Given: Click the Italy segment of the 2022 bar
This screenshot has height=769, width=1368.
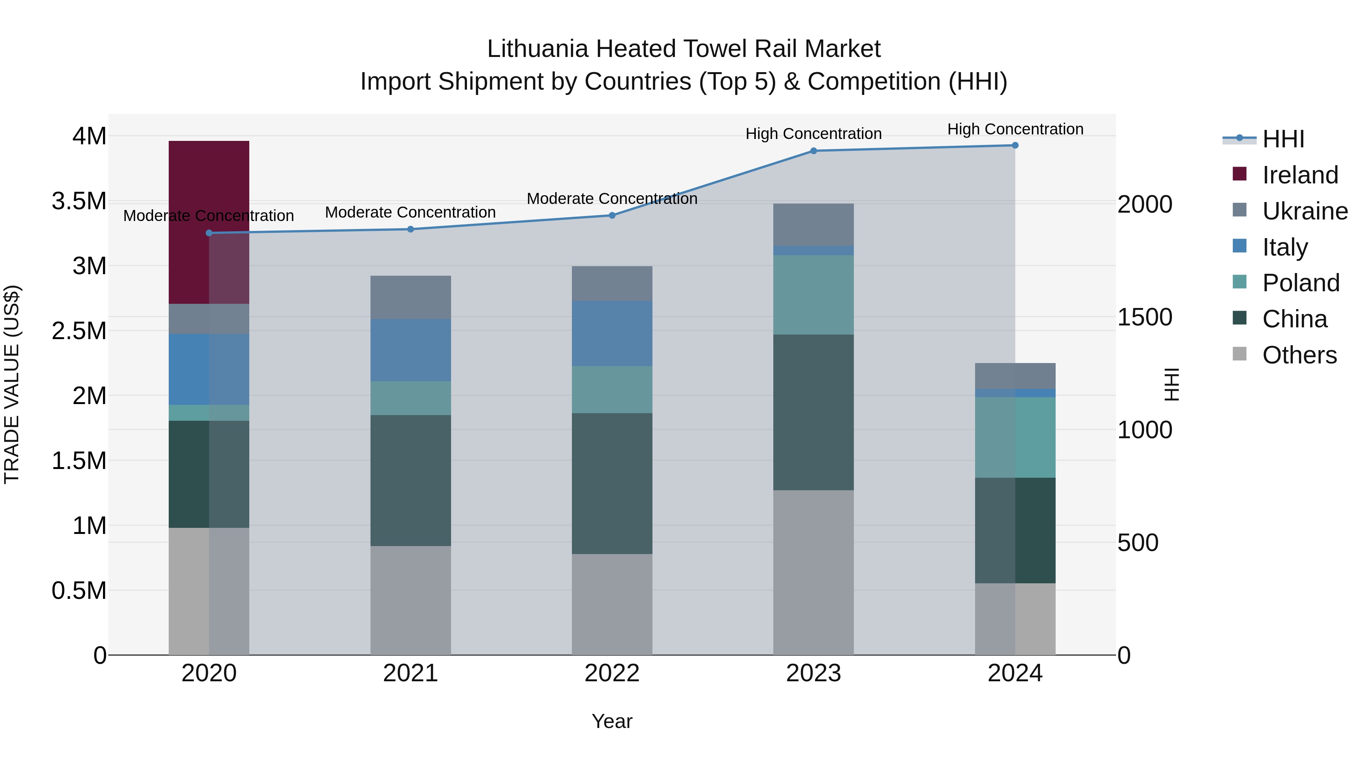Looking at the screenshot, I should tap(612, 334).
